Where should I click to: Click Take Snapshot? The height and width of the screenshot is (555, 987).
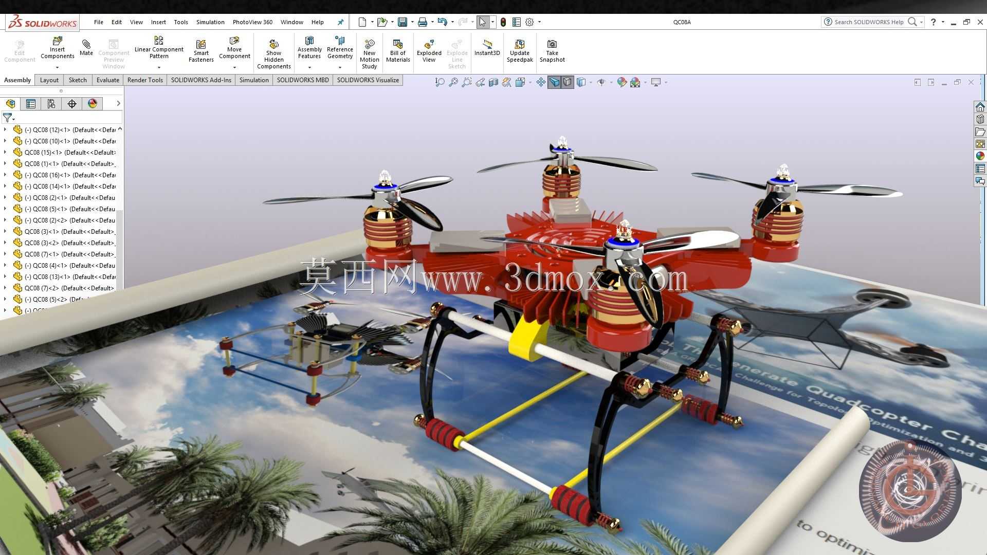552,51
